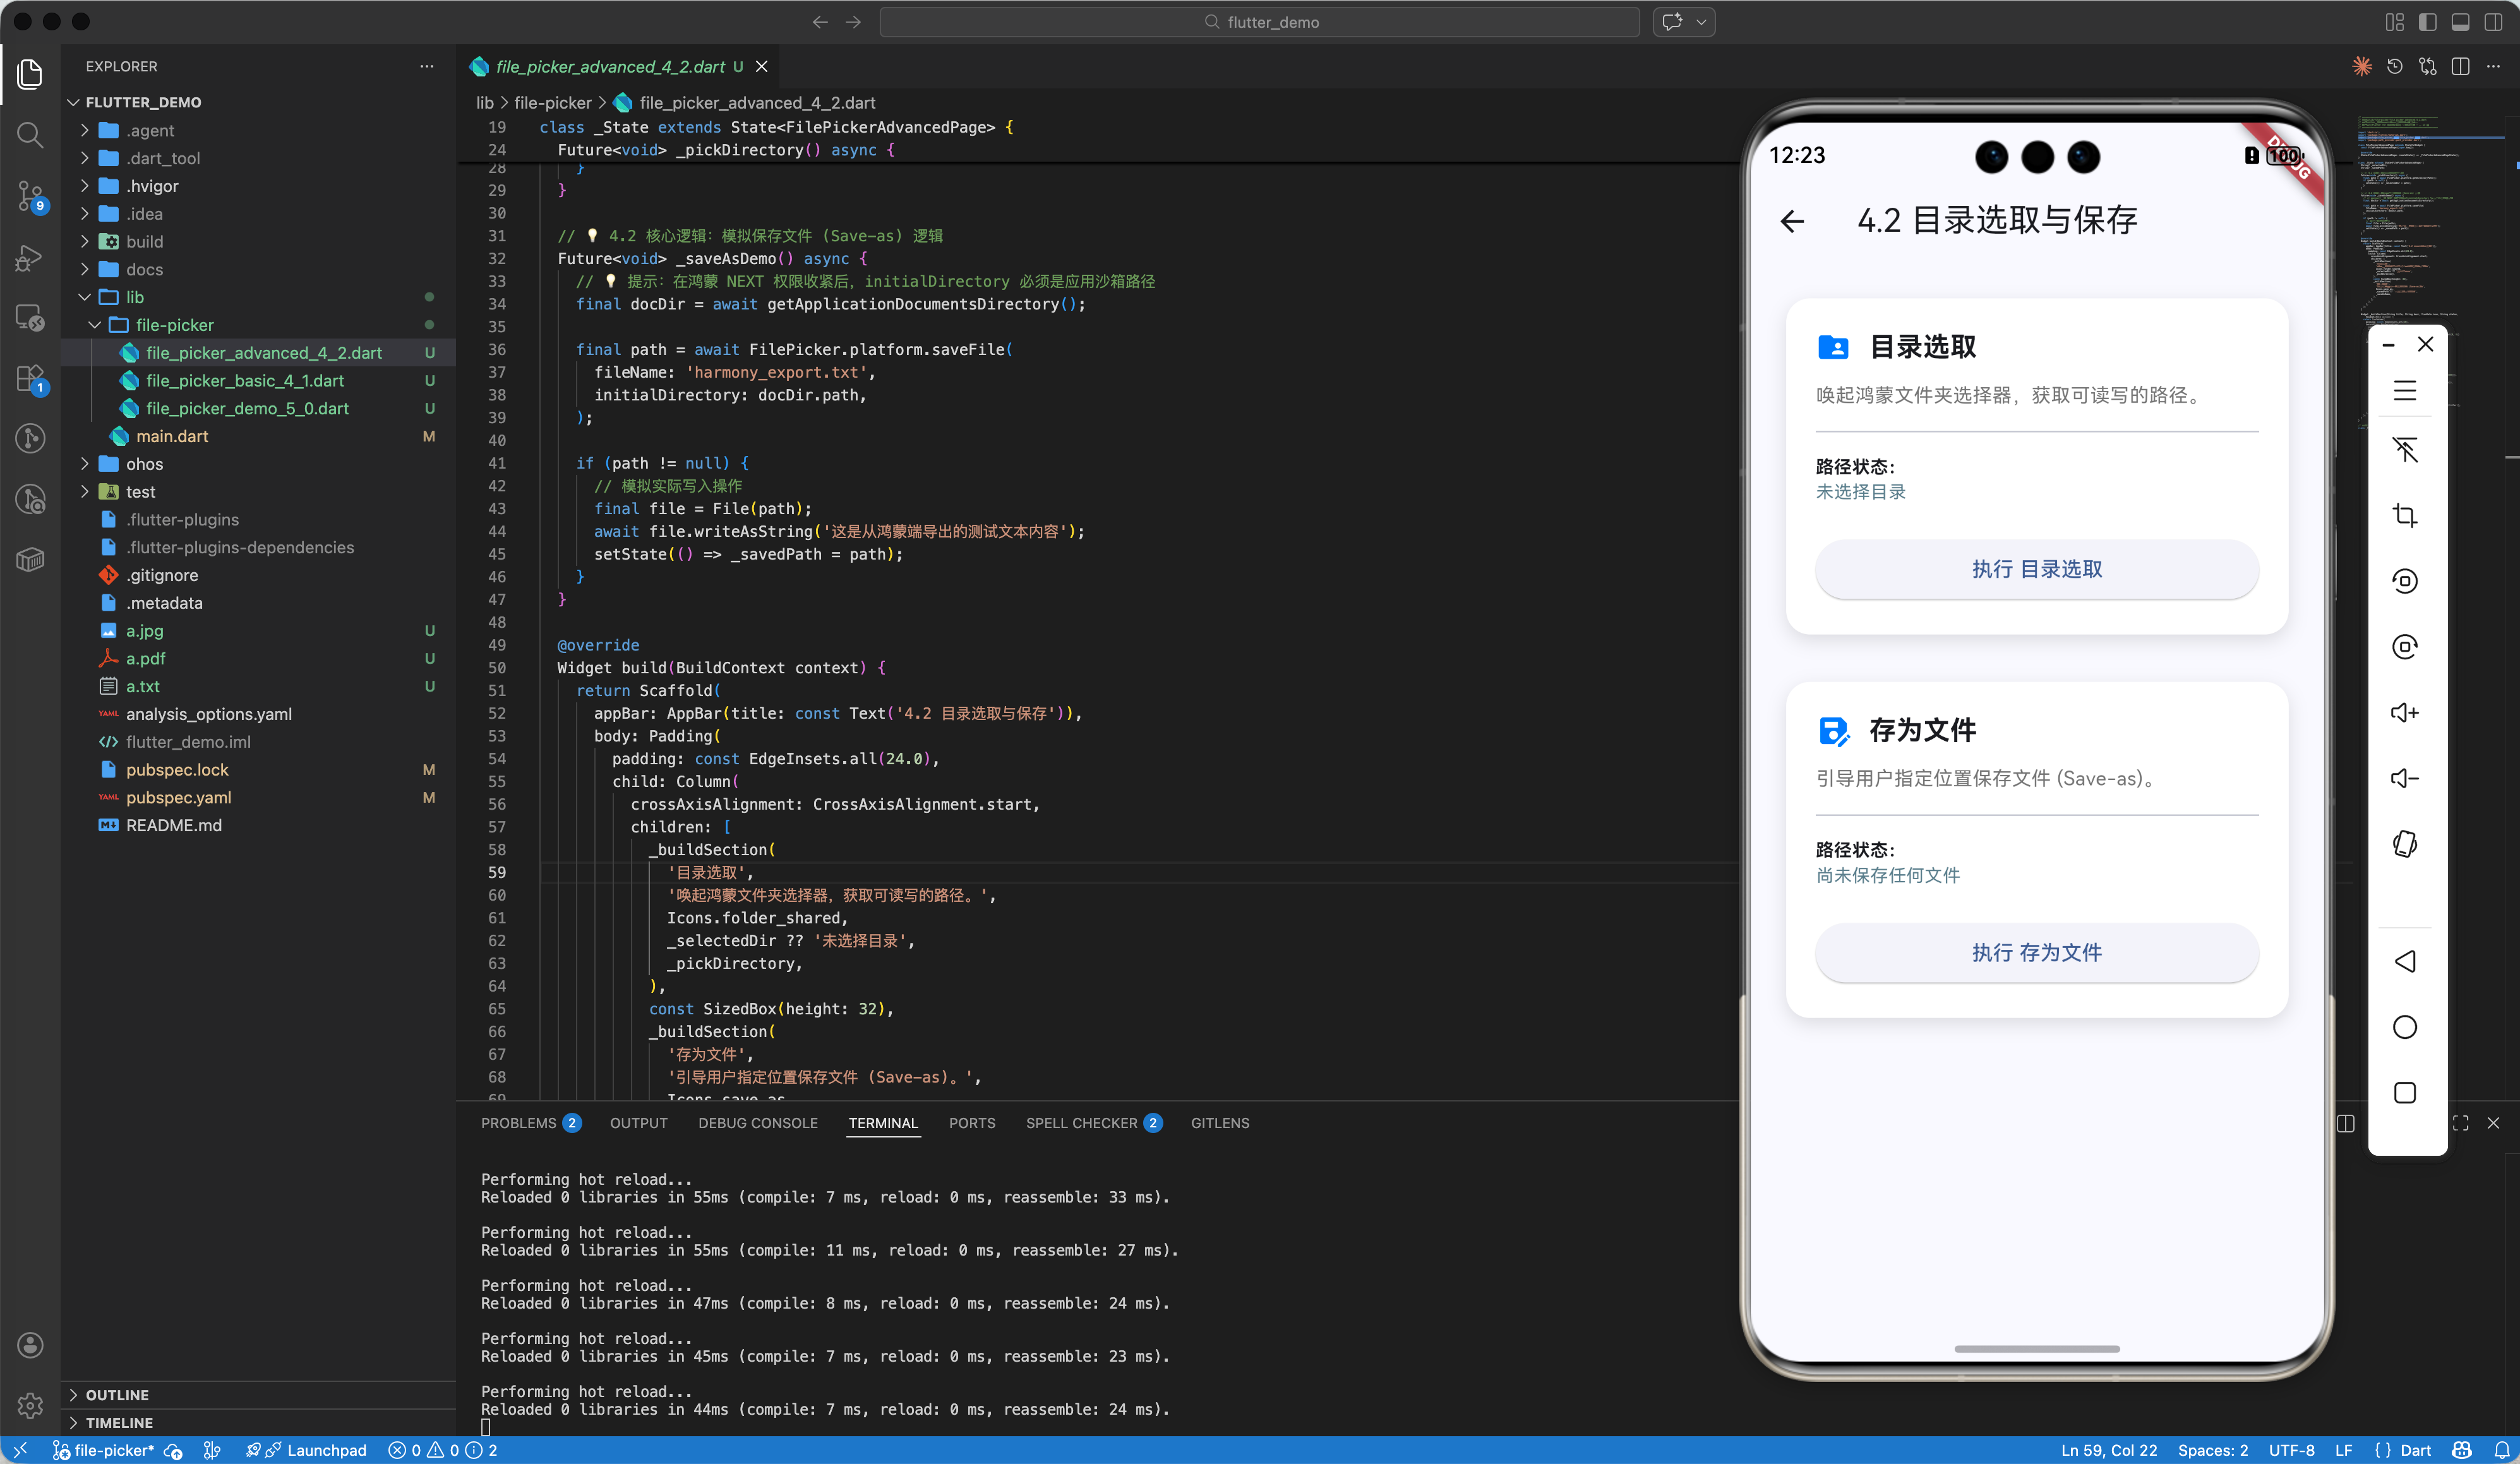This screenshot has height=1464, width=2520.
Task: Open Source Control view with 9 changes
Action: coord(30,195)
